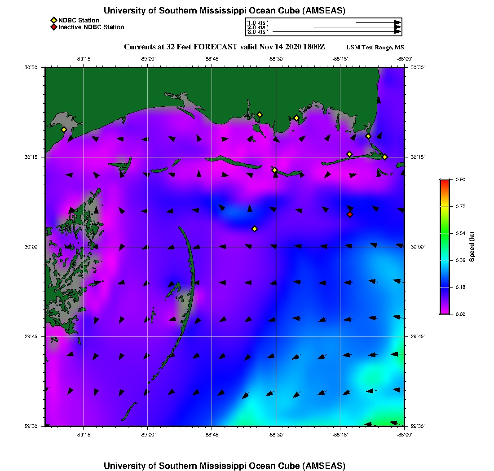494x471 pixels.
Task: Click the 3.0 kts reference arrow
Action: tap(337, 32)
